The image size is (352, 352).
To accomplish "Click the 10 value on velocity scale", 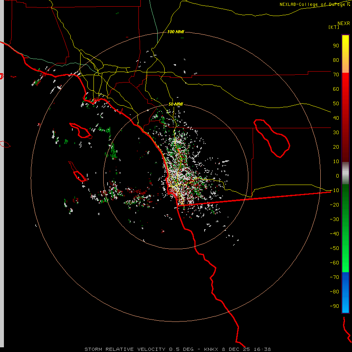I will click(336, 162).
